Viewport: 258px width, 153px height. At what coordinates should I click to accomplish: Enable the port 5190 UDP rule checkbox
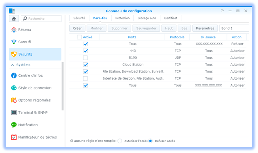pyautogui.click(x=85, y=58)
